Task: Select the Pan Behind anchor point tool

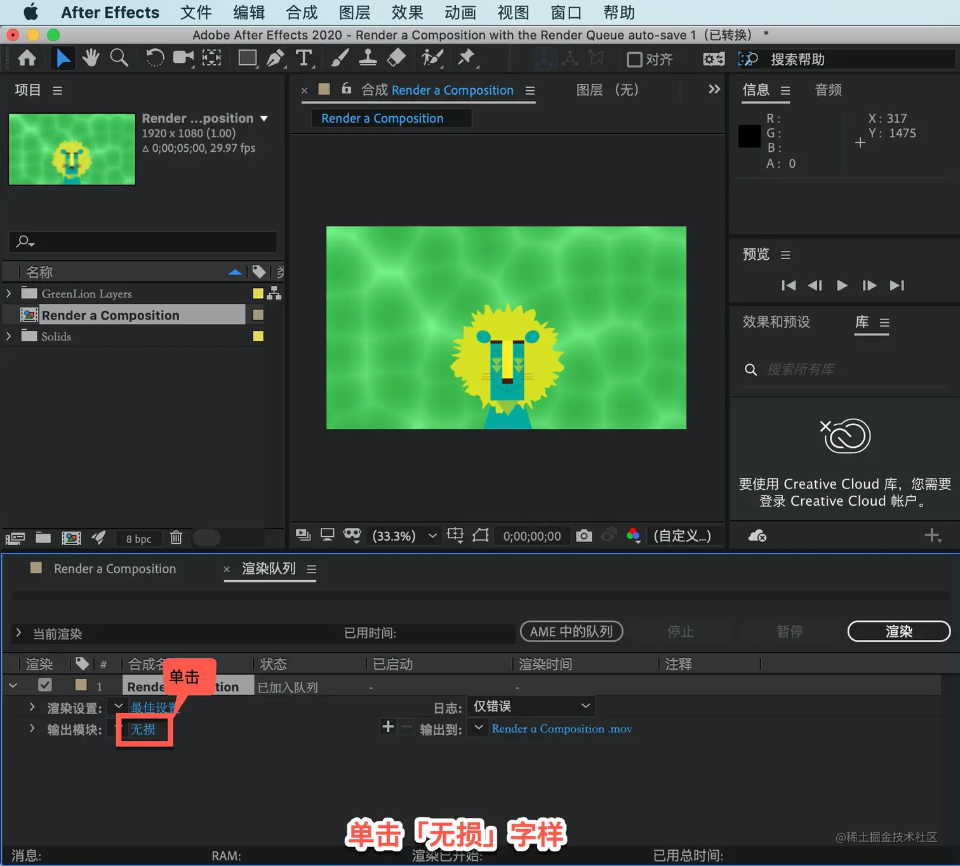Action: pos(211,58)
